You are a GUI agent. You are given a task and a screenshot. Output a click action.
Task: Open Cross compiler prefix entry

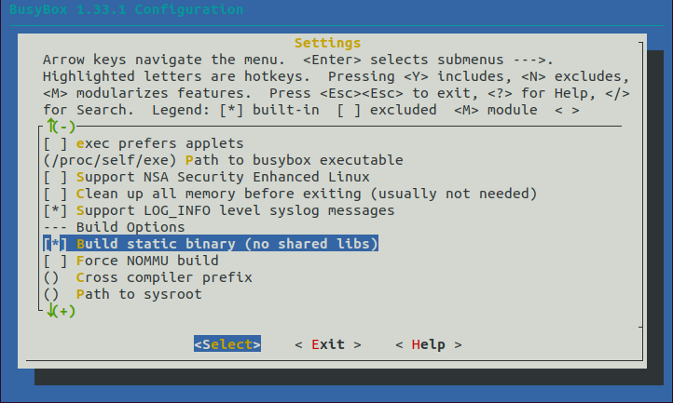pyautogui.click(x=147, y=277)
